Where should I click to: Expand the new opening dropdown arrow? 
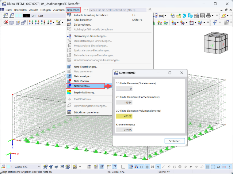click(x=195, y=23)
